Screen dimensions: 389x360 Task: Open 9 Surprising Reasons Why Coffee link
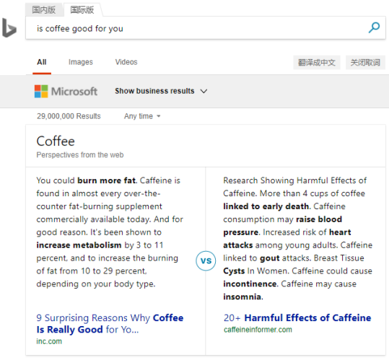click(110, 323)
